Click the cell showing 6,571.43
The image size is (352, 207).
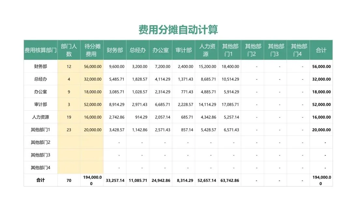point(229,130)
